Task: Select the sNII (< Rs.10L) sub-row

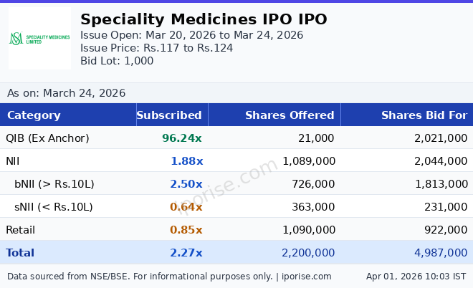Action: (54, 207)
